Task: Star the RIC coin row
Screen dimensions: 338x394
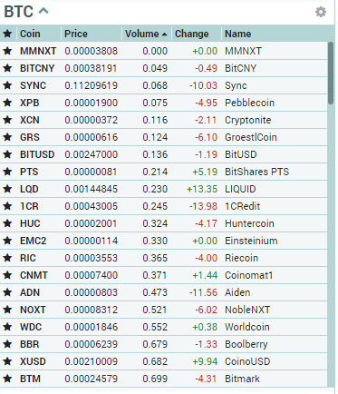Action: (x=7, y=258)
